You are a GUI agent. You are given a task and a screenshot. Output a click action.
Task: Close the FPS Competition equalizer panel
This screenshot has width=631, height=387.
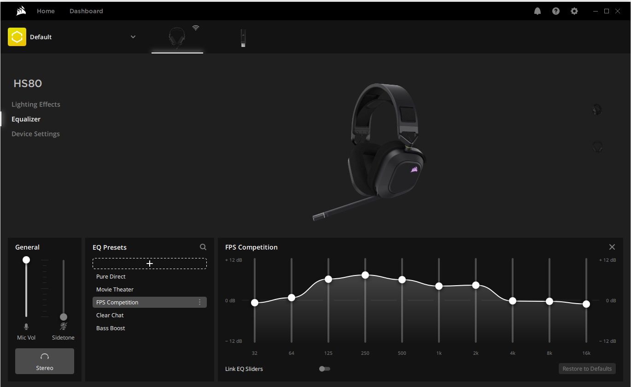pyautogui.click(x=612, y=247)
